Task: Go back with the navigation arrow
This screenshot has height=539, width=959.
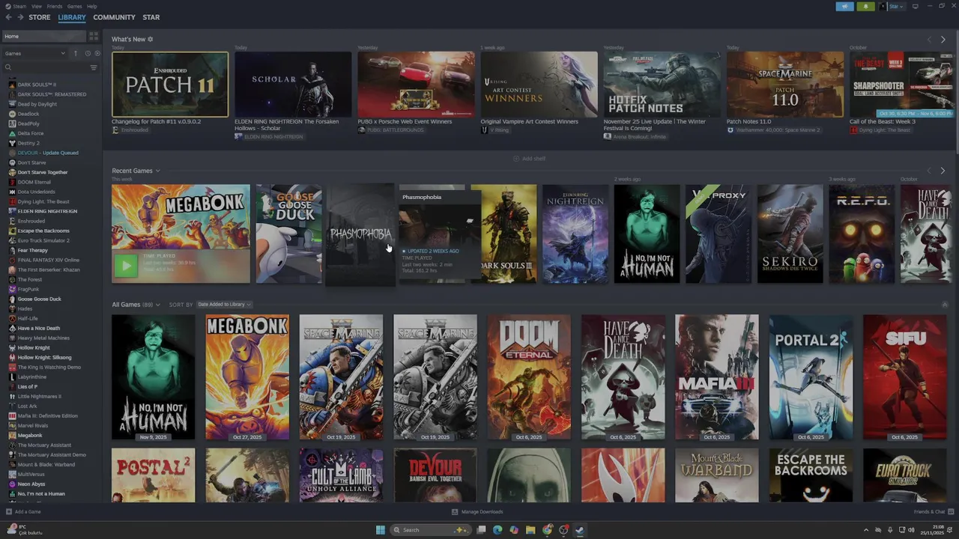Action: pos(8,17)
